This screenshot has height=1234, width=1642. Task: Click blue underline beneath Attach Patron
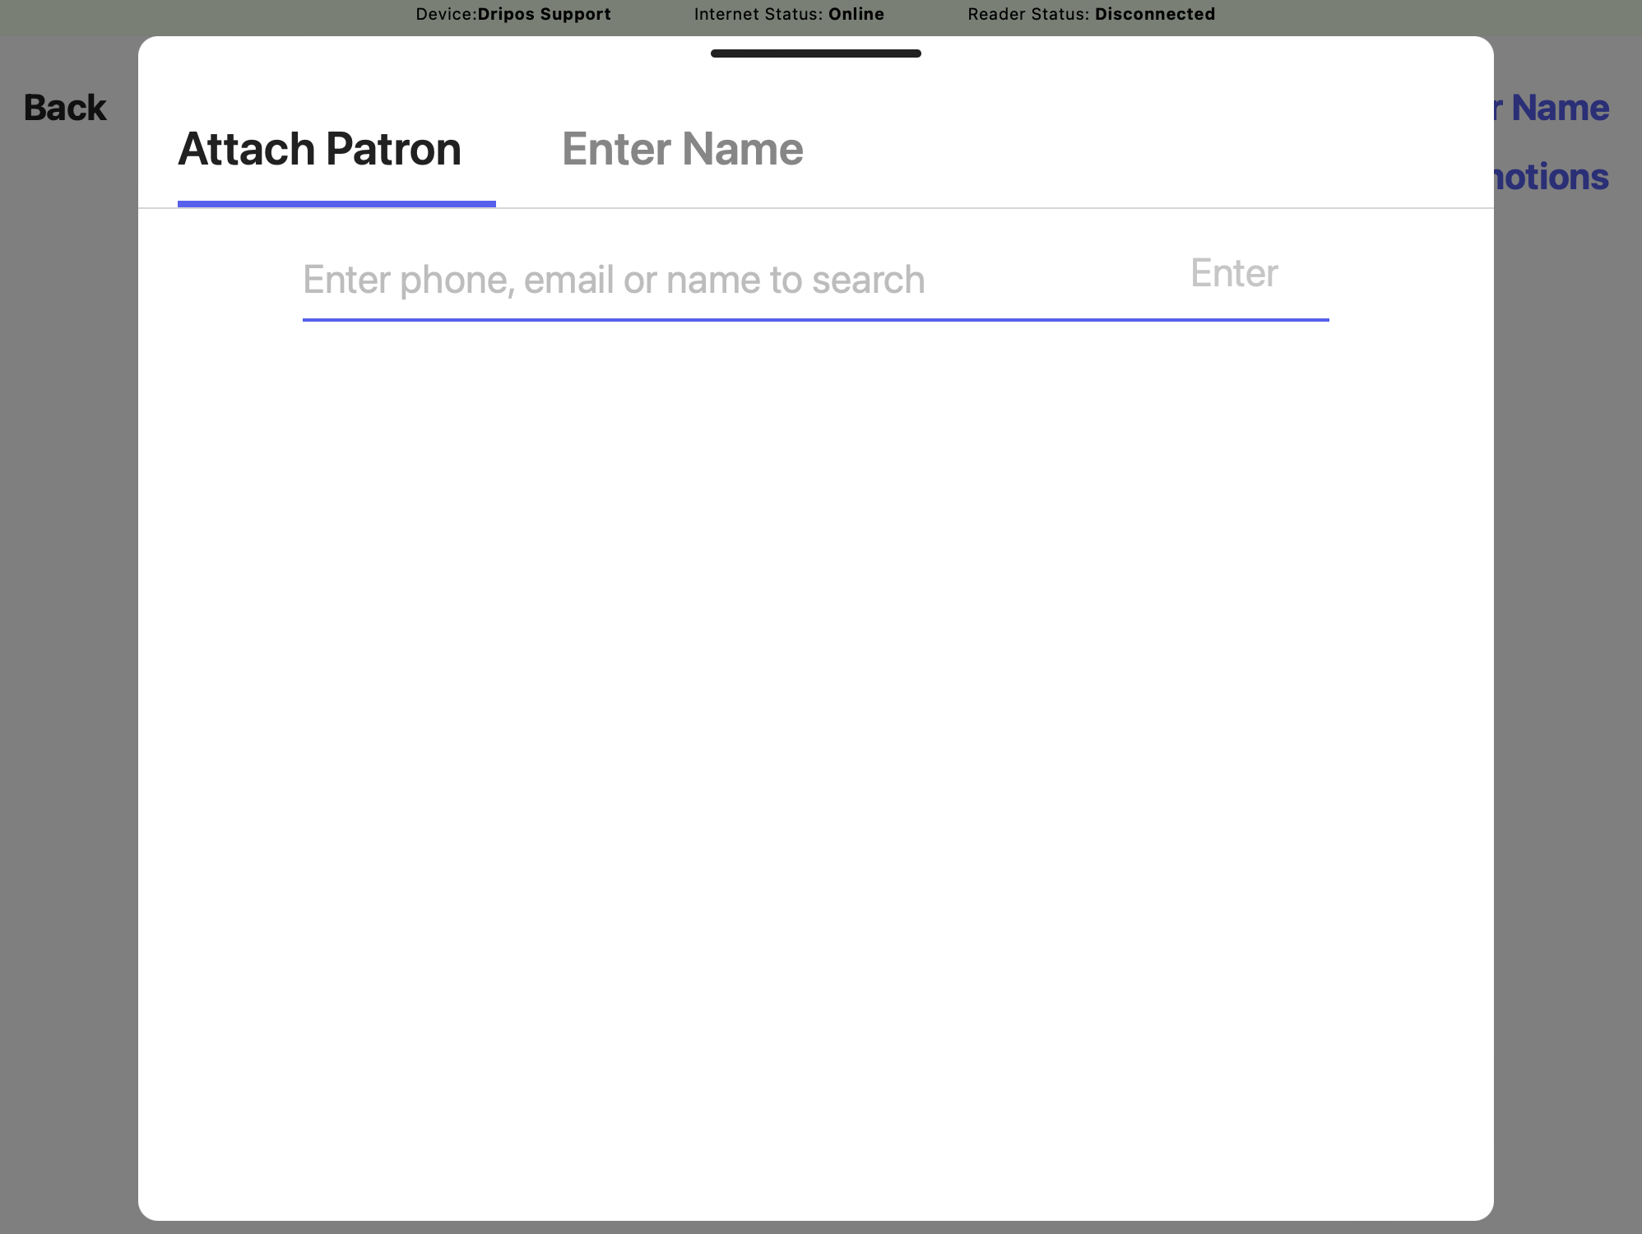pyautogui.click(x=336, y=203)
